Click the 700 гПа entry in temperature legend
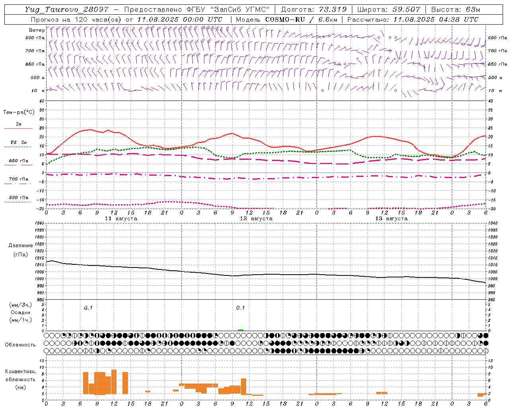 tap(19, 179)
